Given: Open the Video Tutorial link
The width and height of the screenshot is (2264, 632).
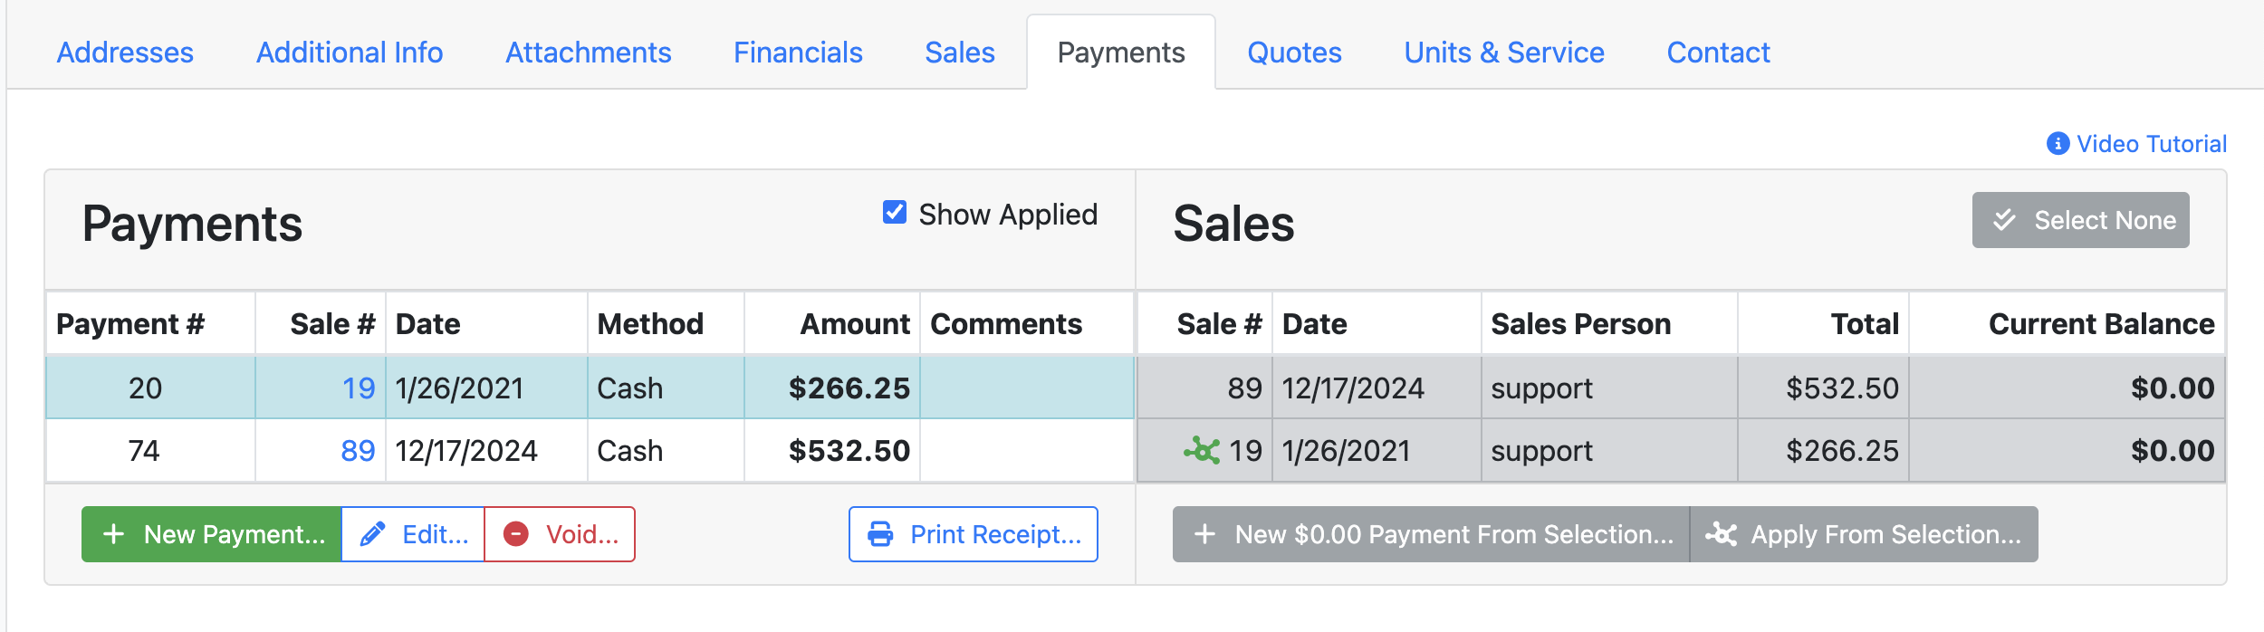Looking at the screenshot, I should pyautogui.click(x=2151, y=144).
